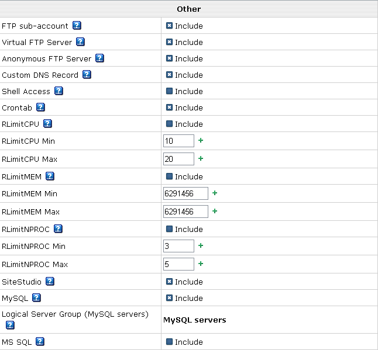Click plus sign beside RLimitNPROC Max
The width and height of the screenshot is (378, 350).
(201, 264)
